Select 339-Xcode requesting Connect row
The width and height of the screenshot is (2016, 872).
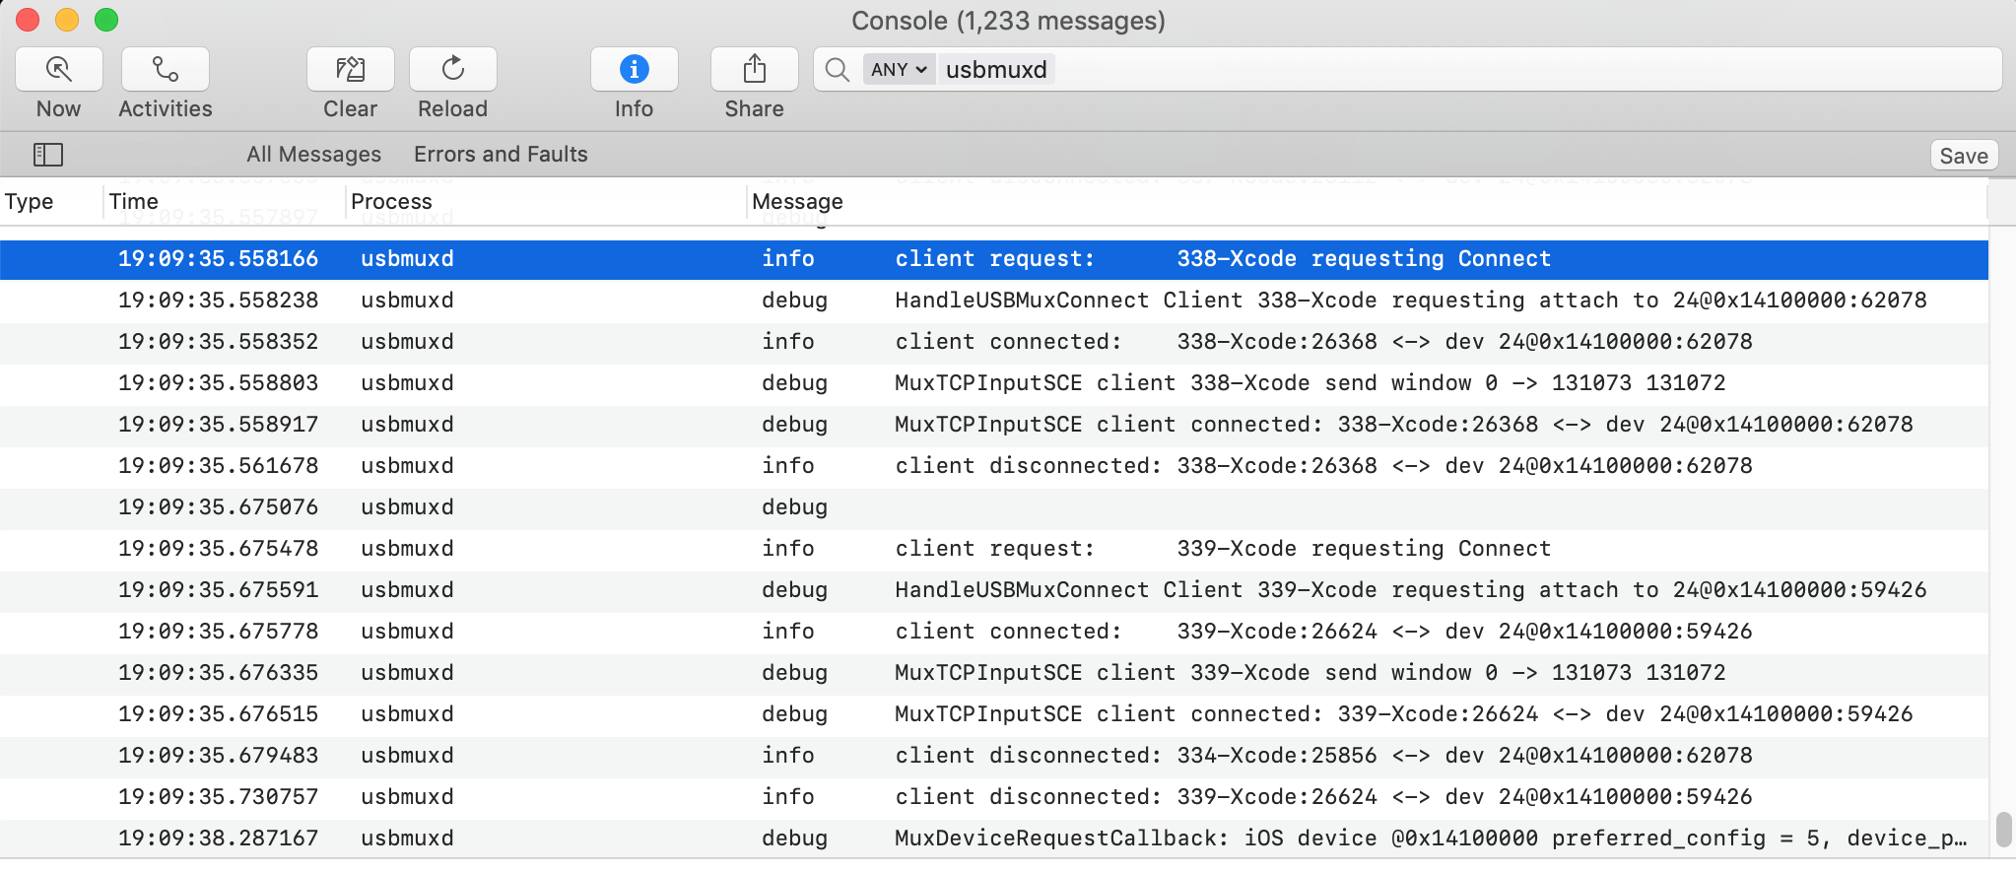[x=994, y=549]
